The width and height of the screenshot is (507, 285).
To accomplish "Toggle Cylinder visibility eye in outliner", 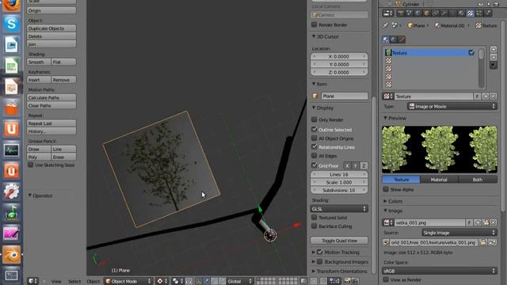I will (481, 4).
